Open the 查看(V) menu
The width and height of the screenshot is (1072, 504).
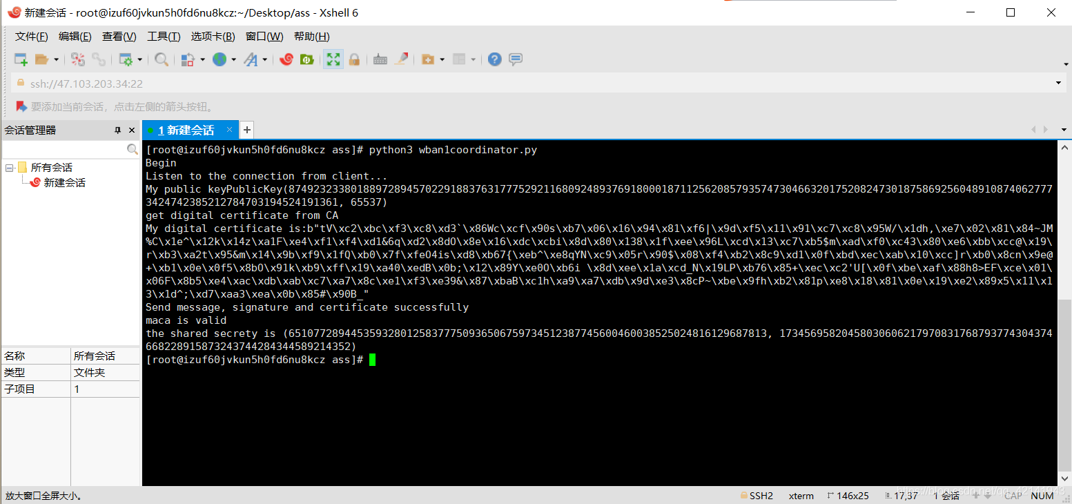tap(119, 37)
